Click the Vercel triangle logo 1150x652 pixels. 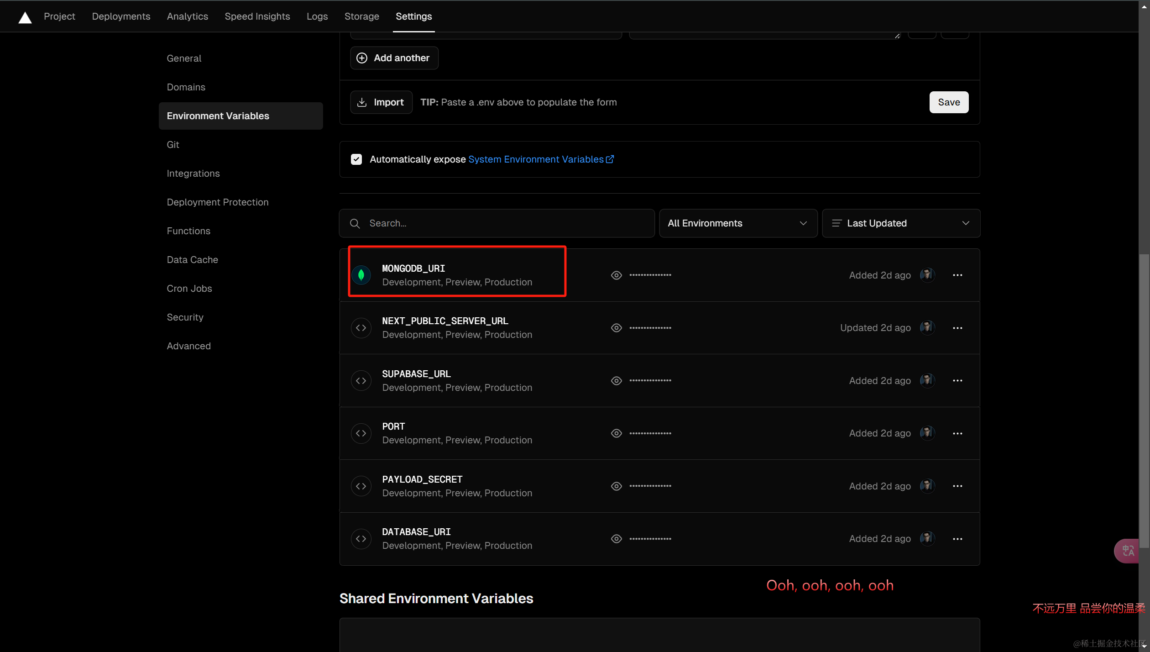(24, 17)
